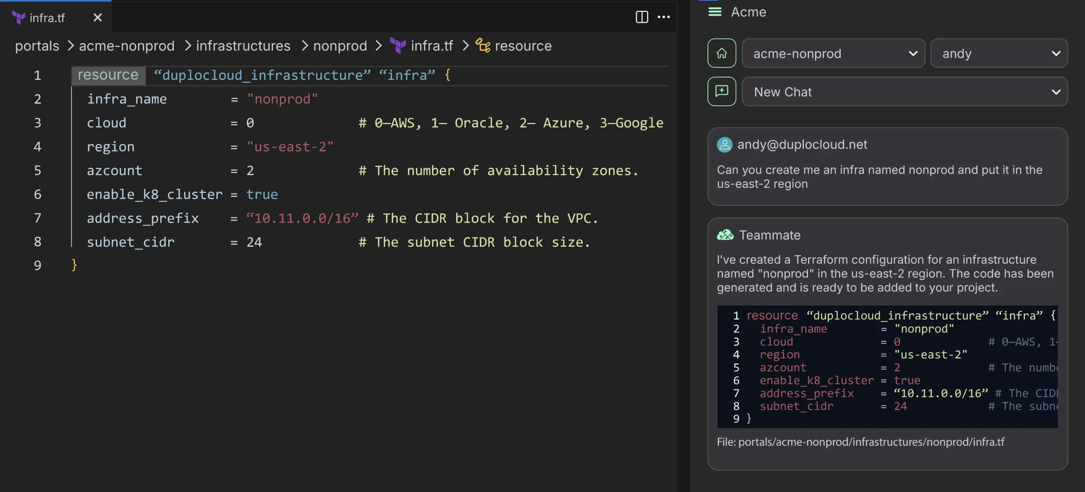Click the acme-nonprod breadcrumb folder
The height and width of the screenshot is (492, 1085).
(127, 46)
